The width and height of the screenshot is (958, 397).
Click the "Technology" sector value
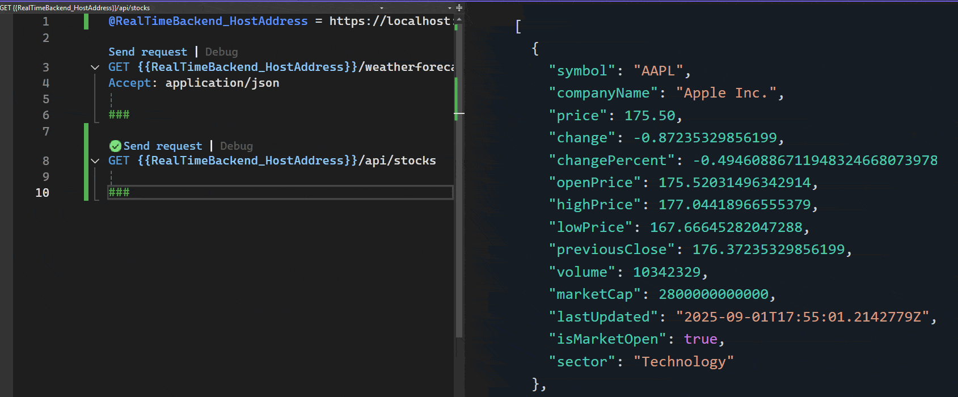[683, 362]
